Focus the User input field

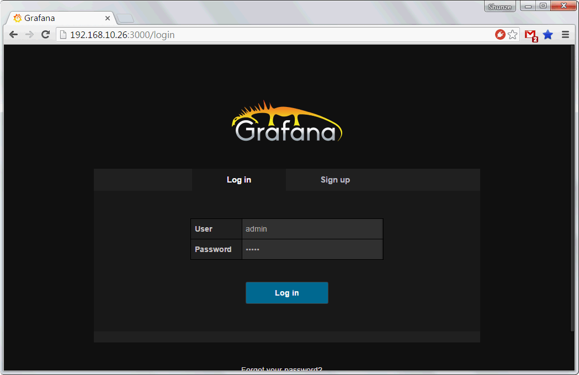click(312, 229)
